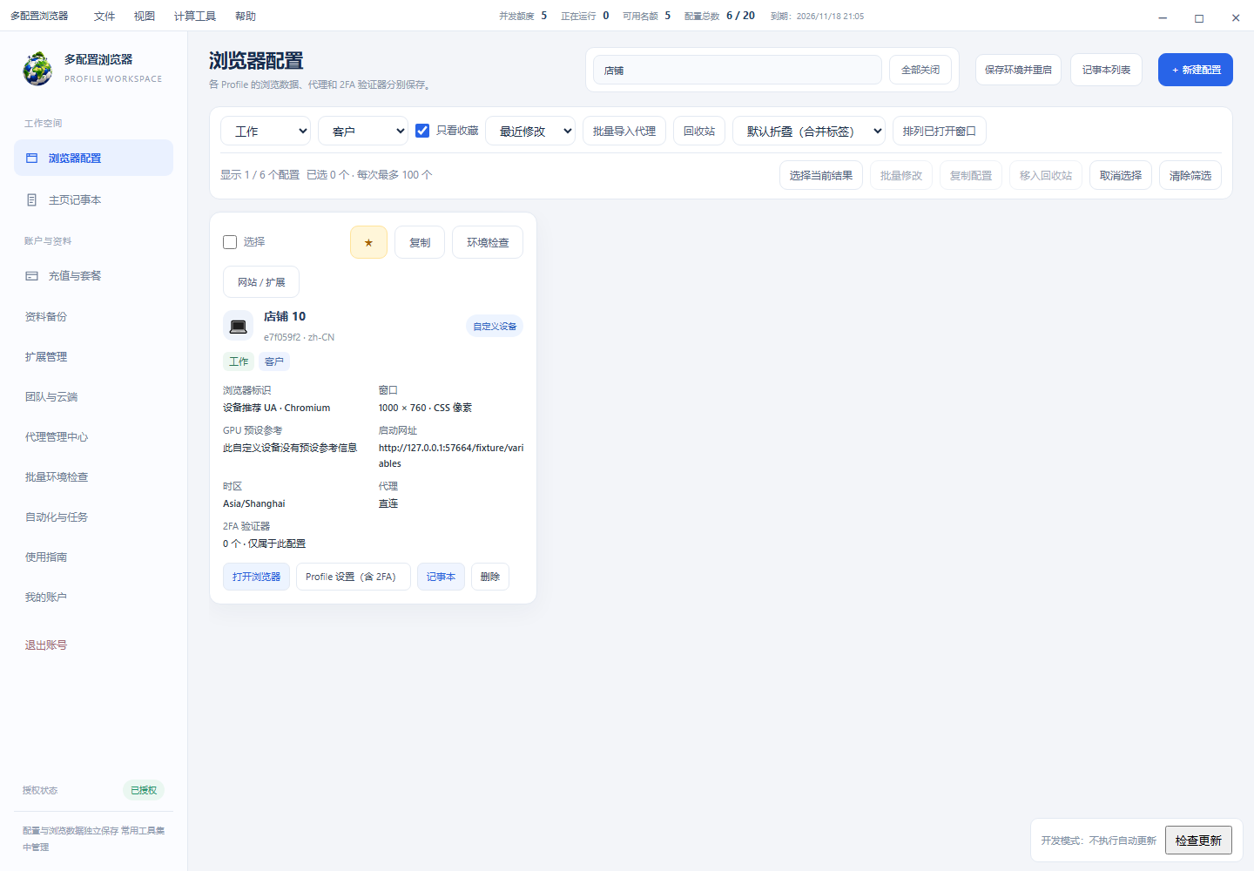
Task: Click 清除筛选 button
Action: click(1190, 175)
